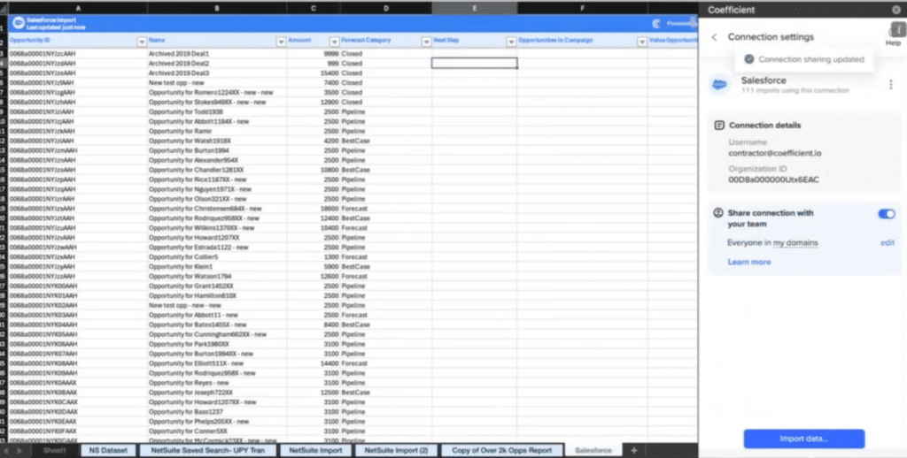Click cell Opportunity for Watson1794

(217, 277)
